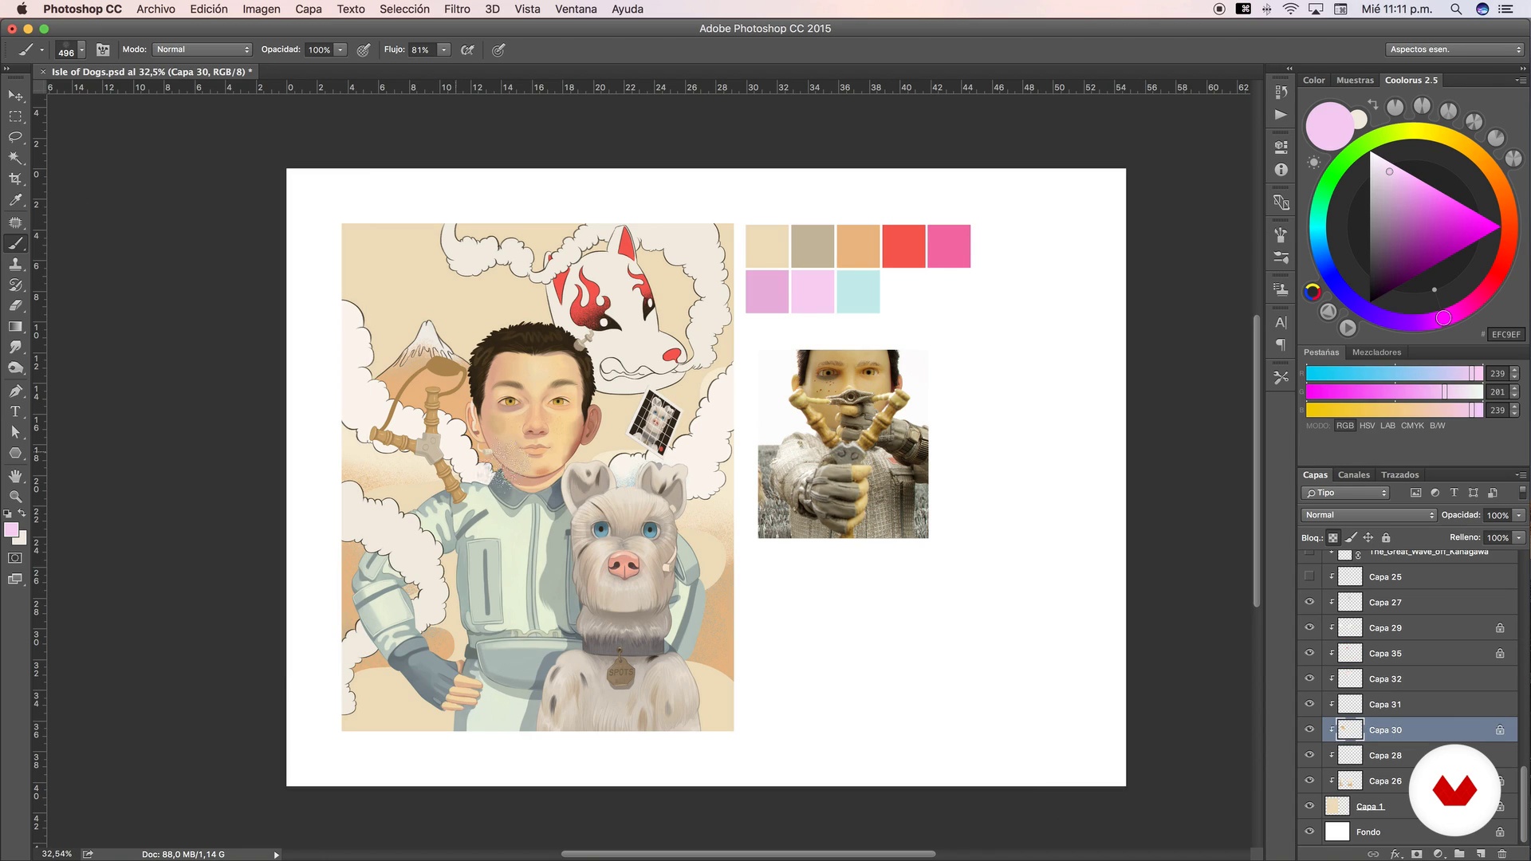Select the Gradient tool
Viewport: 1531px width, 861px height.
pyautogui.click(x=15, y=327)
